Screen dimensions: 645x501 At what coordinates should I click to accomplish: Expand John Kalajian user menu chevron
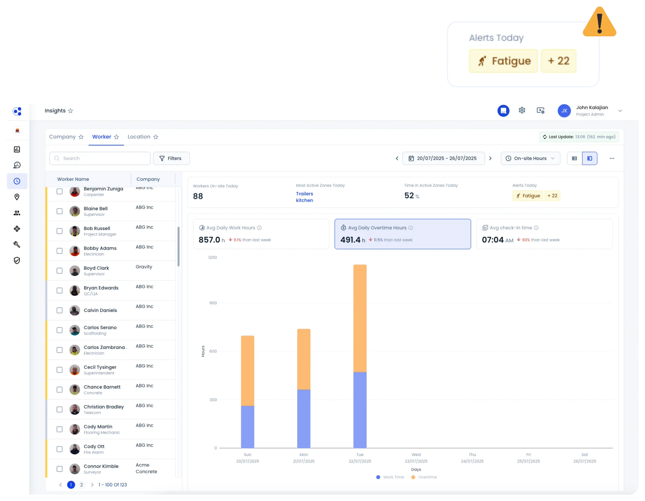(x=620, y=111)
